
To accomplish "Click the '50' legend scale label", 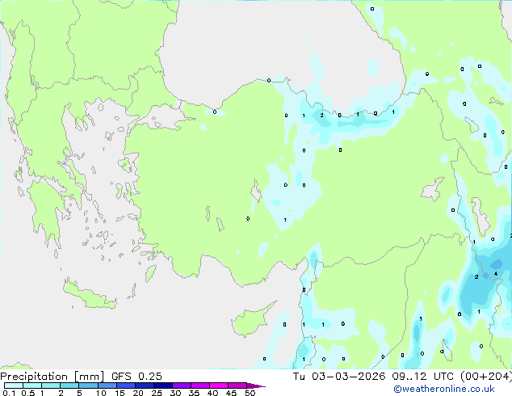I will coord(250,393).
